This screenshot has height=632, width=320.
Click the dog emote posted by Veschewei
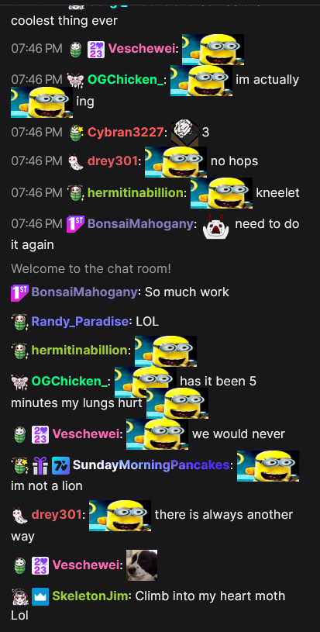[142, 565]
